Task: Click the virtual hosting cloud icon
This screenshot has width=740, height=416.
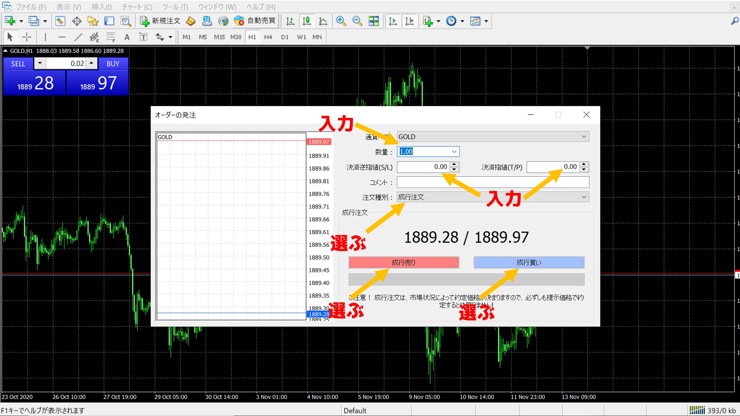Action: (207, 21)
